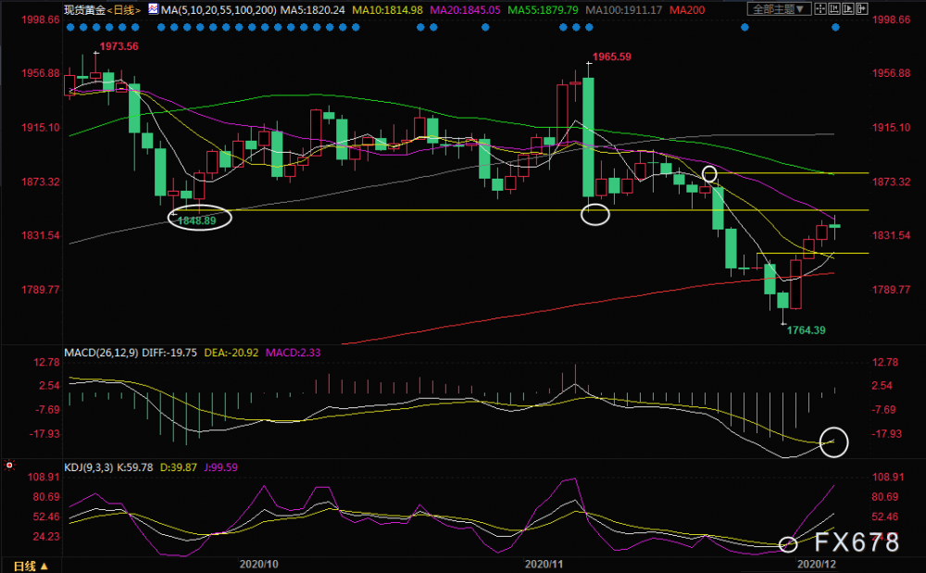
Task: Click the play-forward chart range icon
Action: point(848,9)
